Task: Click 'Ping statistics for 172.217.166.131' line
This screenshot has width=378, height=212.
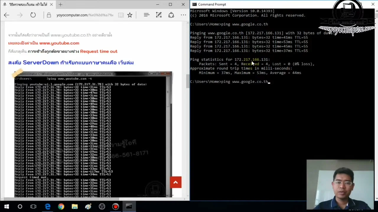Action: pos(230,59)
